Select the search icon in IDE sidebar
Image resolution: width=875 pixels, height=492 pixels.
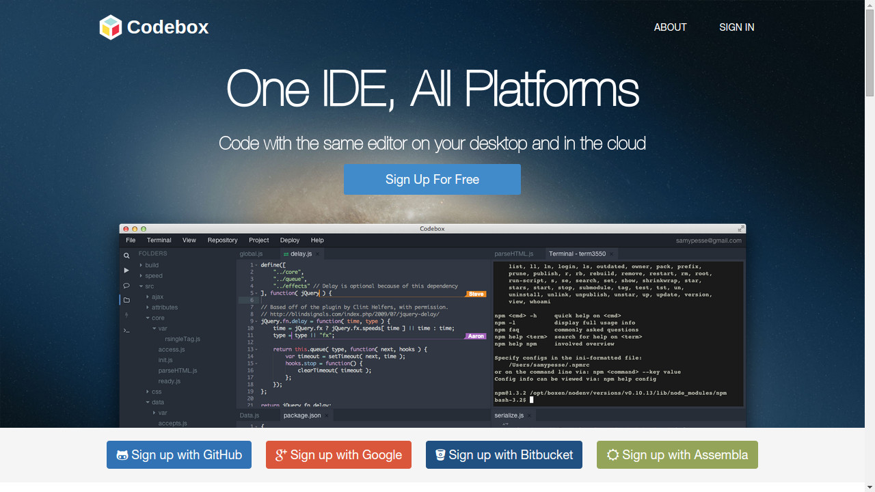click(126, 256)
